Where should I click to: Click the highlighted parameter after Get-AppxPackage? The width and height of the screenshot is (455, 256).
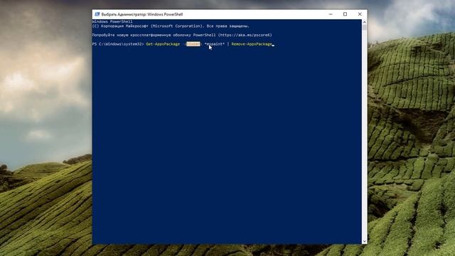click(193, 44)
